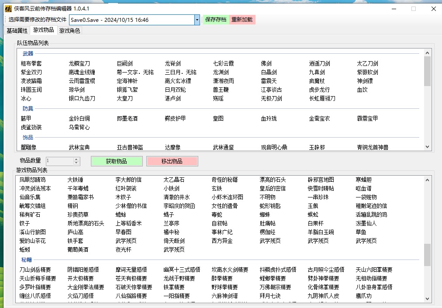Select game item 兰亭序
This screenshot has width=442, height=308.
click(172, 223)
